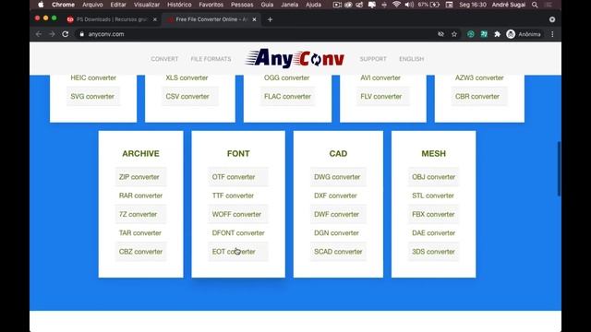Click the Wi-Fi status icon

tap(396, 5)
